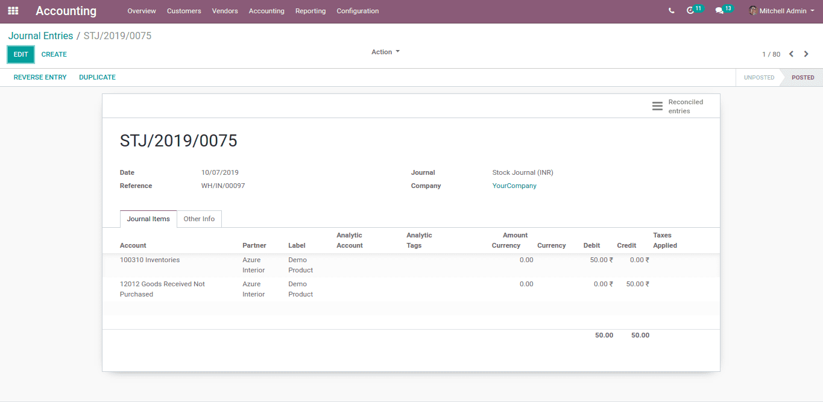
Task: Click Reverse Entry button
Action: click(40, 77)
